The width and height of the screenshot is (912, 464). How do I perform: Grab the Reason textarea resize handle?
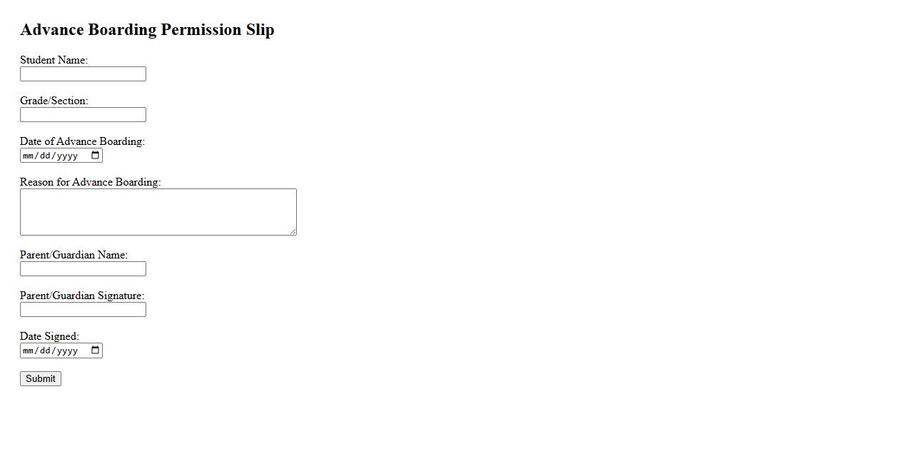293,232
